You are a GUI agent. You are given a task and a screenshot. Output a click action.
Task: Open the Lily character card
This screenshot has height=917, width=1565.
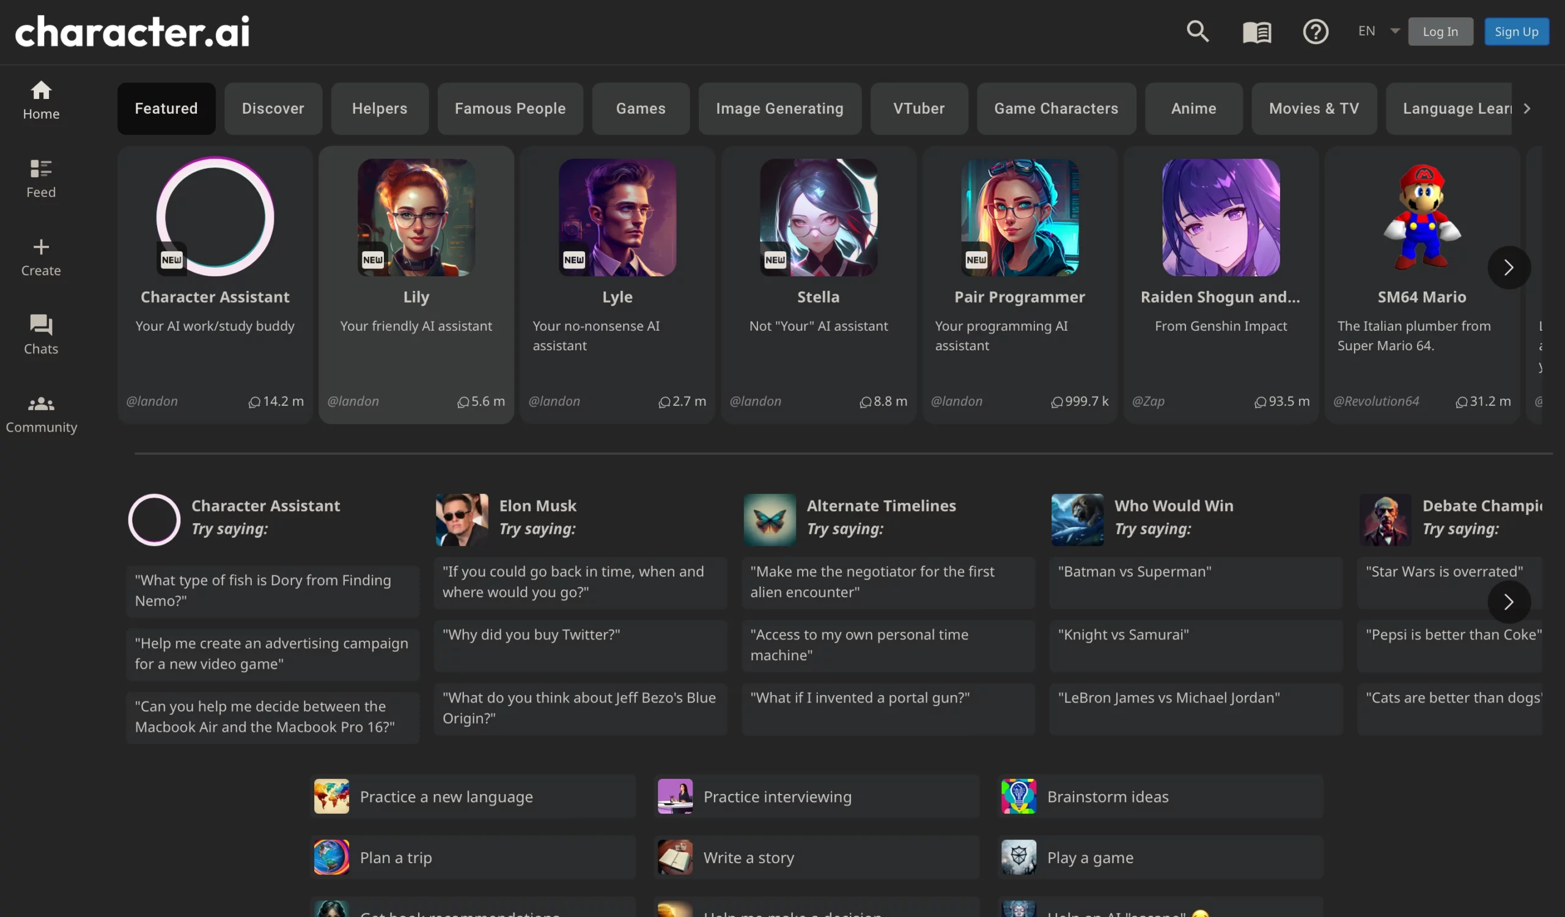[416, 285]
